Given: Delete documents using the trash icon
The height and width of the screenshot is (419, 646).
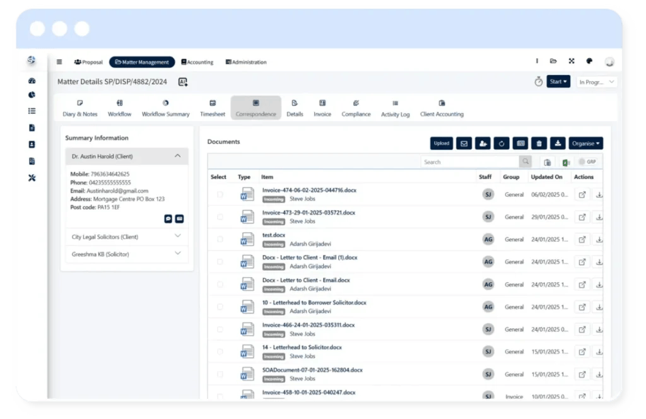Looking at the screenshot, I should pos(538,143).
